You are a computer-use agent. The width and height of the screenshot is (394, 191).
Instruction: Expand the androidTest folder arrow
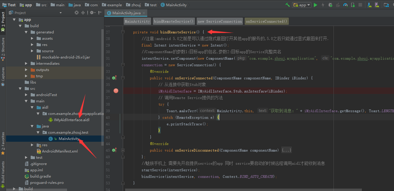pos(27,95)
